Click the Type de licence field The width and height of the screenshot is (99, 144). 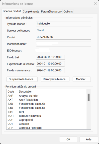point(64,24)
